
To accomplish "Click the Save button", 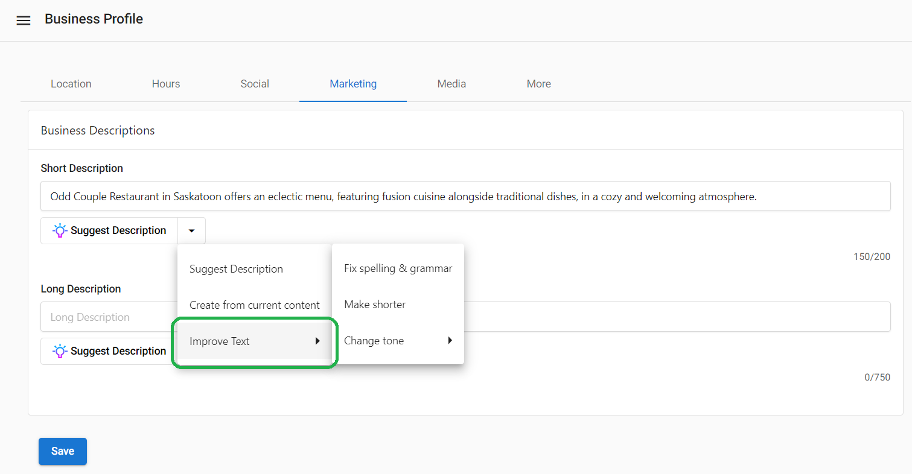I will point(62,451).
